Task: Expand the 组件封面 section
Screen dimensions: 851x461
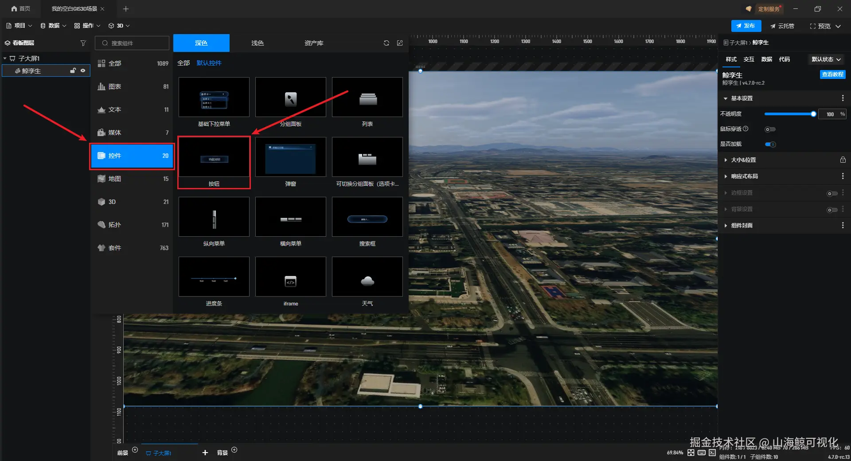Action: [725, 226]
